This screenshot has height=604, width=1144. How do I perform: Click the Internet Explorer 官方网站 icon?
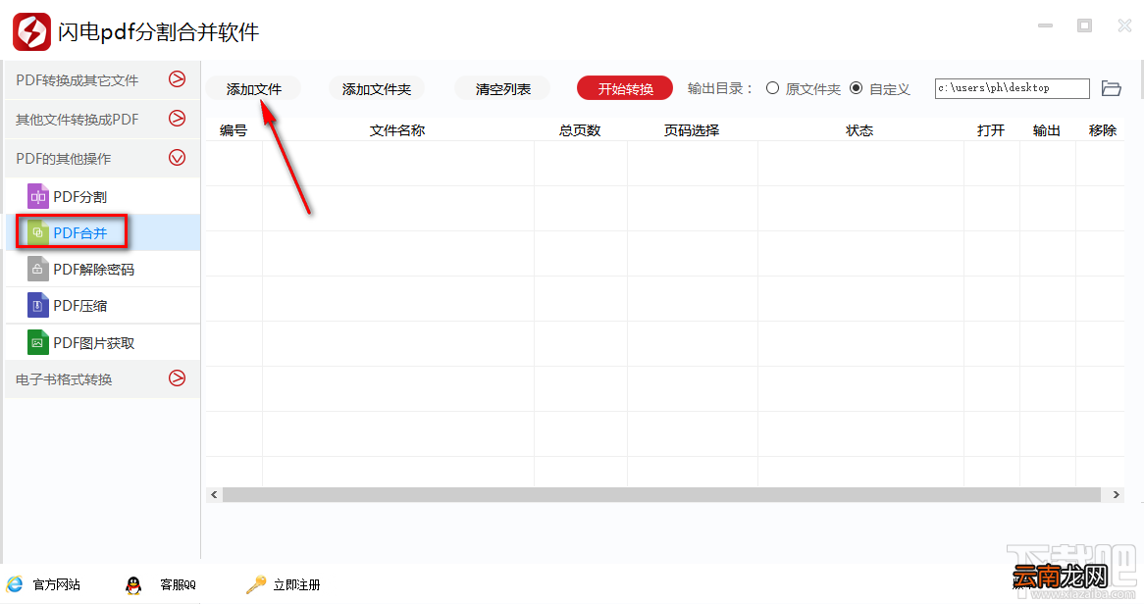point(15,584)
